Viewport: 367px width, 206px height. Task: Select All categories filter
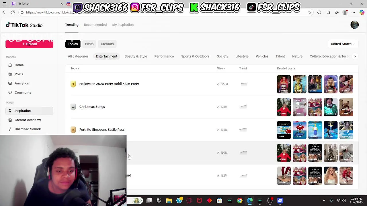pos(78,56)
